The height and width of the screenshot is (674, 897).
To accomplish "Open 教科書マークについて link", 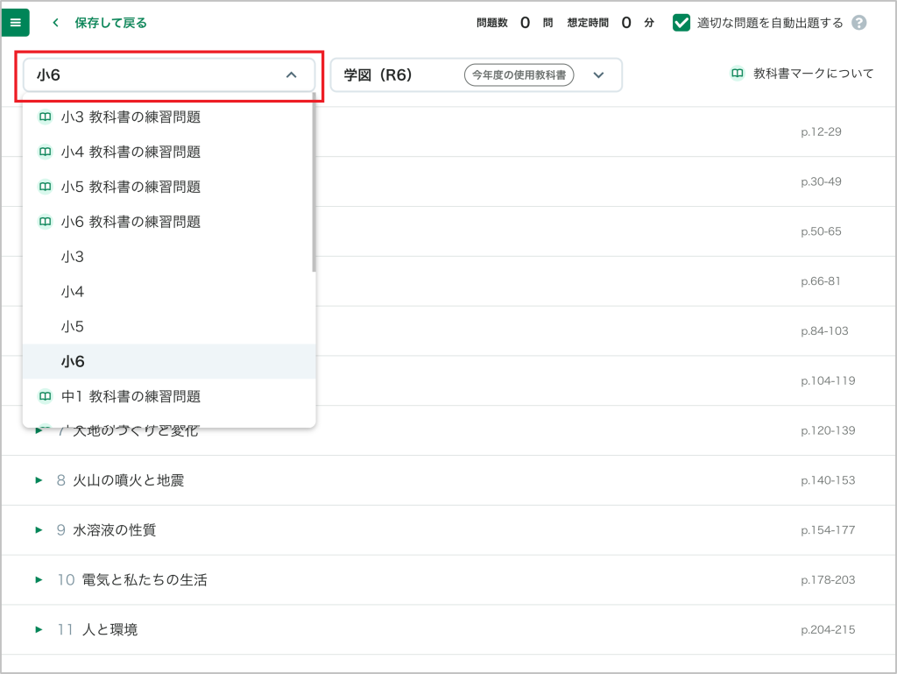I will (814, 74).
